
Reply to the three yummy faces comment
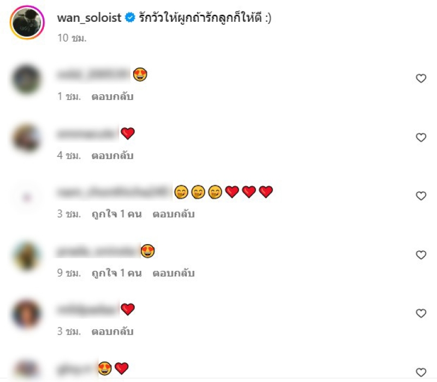[174, 214]
